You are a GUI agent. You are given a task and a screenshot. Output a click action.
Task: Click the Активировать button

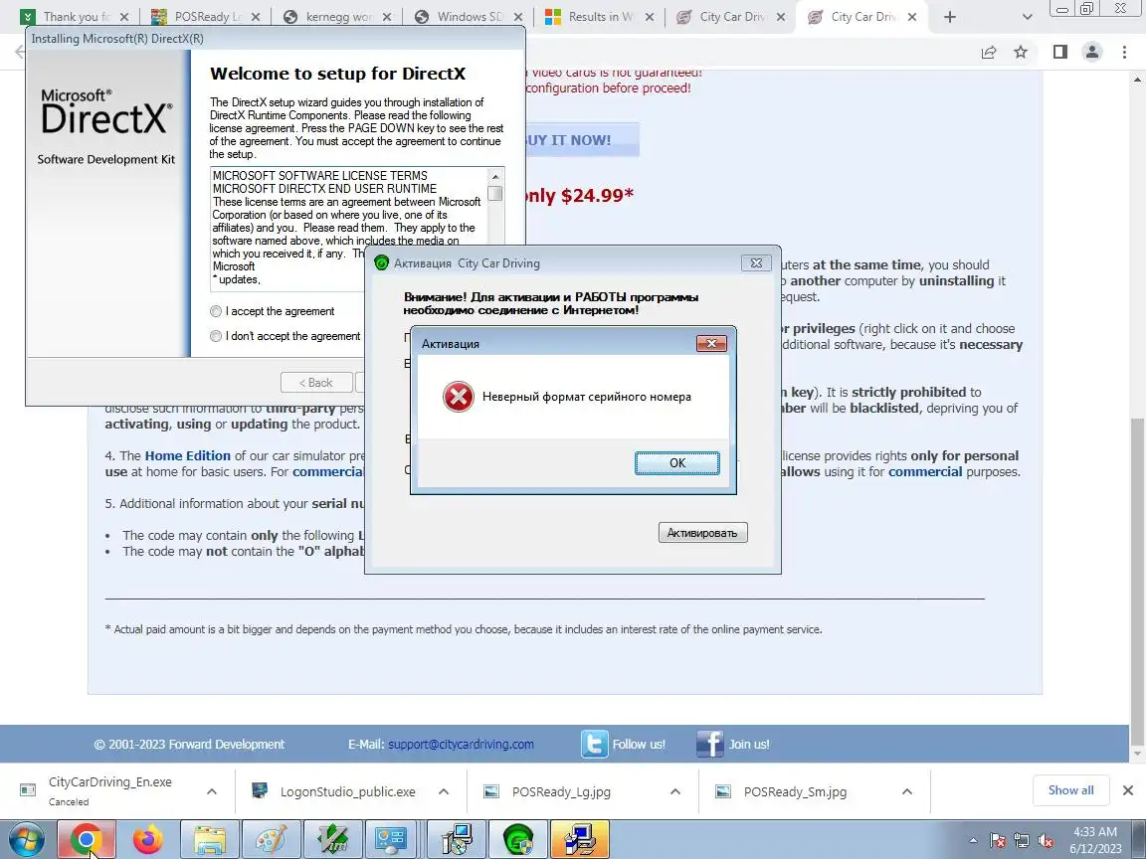point(702,533)
